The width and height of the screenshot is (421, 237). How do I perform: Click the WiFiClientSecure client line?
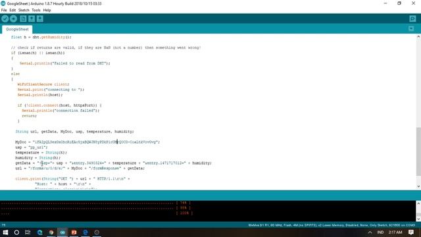[x=43, y=84]
